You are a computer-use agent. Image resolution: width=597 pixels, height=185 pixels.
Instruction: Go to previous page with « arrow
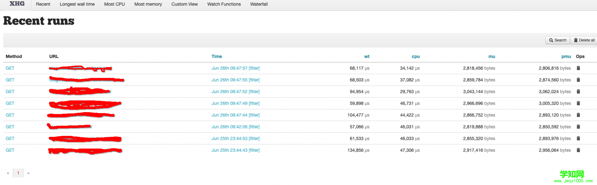point(8,173)
